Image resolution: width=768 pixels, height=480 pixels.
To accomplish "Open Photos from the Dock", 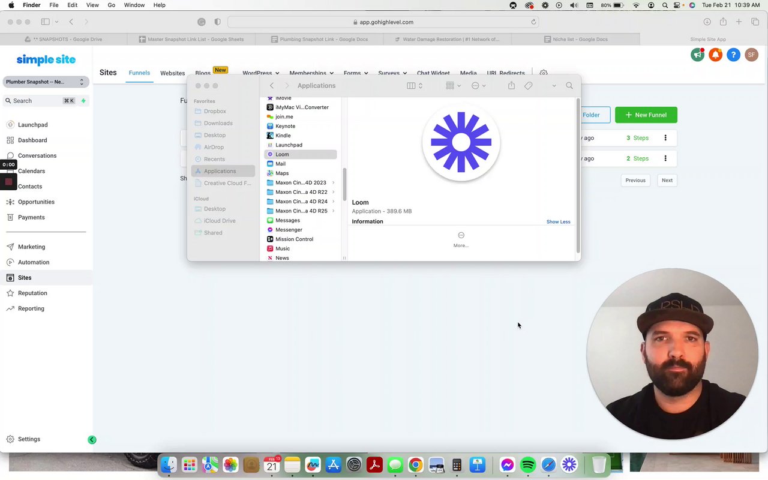I will coord(230,465).
